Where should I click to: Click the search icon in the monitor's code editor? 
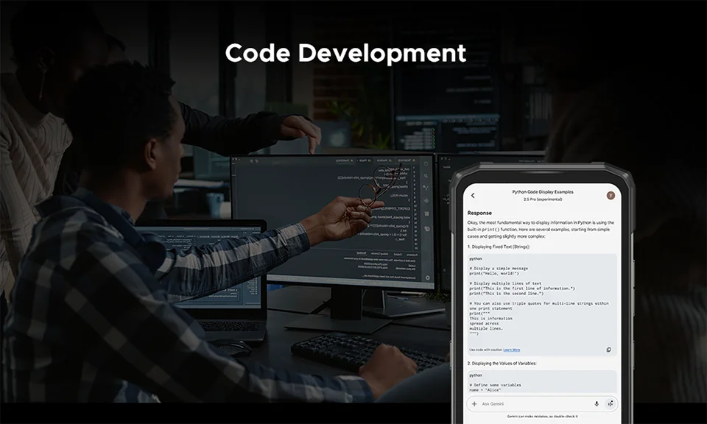(427, 175)
